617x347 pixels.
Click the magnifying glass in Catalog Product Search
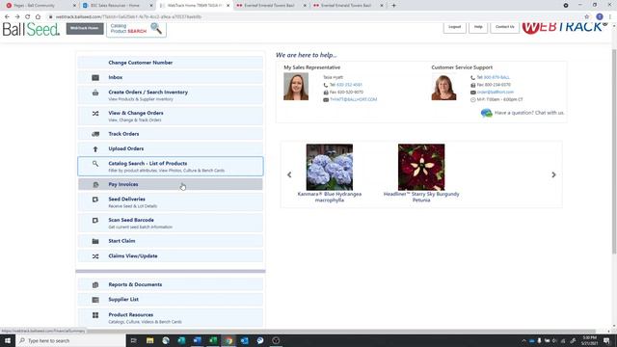pos(156,28)
